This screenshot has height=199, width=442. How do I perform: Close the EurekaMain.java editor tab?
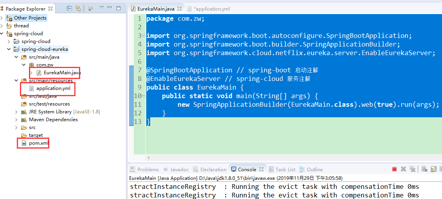[x=180, y=9]
